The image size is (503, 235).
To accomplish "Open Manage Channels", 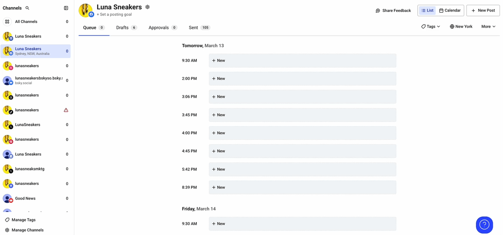I will (x=24, y=230).
